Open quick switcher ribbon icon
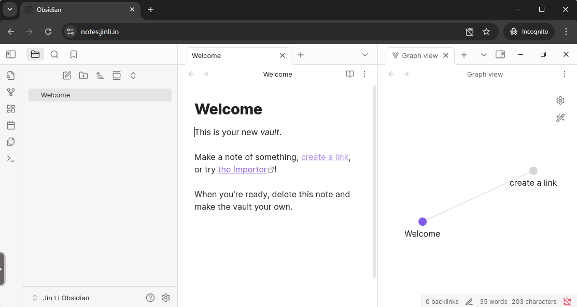This screenshot has width=577, height=307. click(x=11, y=76)
